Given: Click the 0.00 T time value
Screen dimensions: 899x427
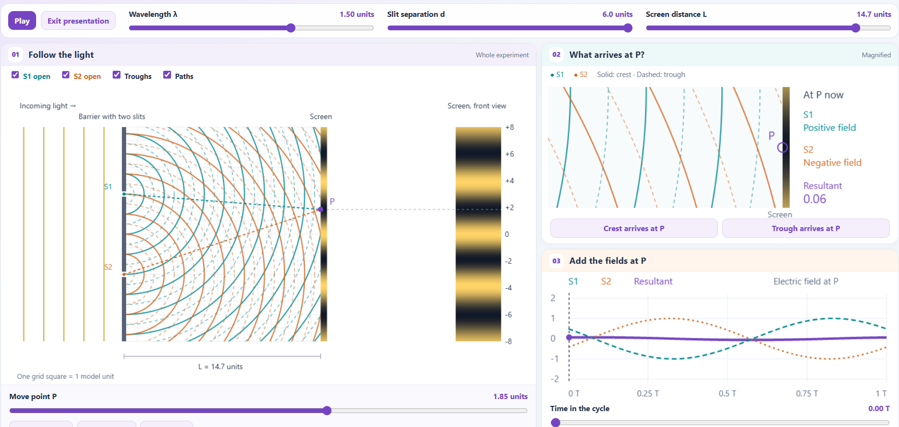Looking at the screenshot, I should click(879, 409).
